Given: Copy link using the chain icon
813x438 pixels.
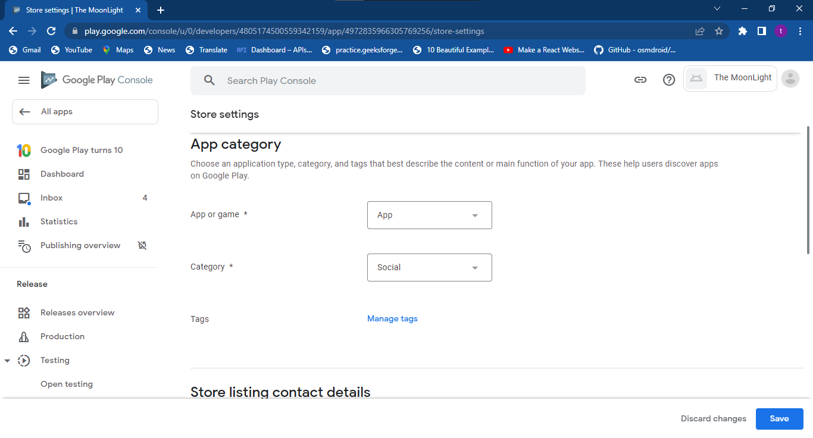Looking at the screenshot, I should pyautogui.click(x=640, y=80).
